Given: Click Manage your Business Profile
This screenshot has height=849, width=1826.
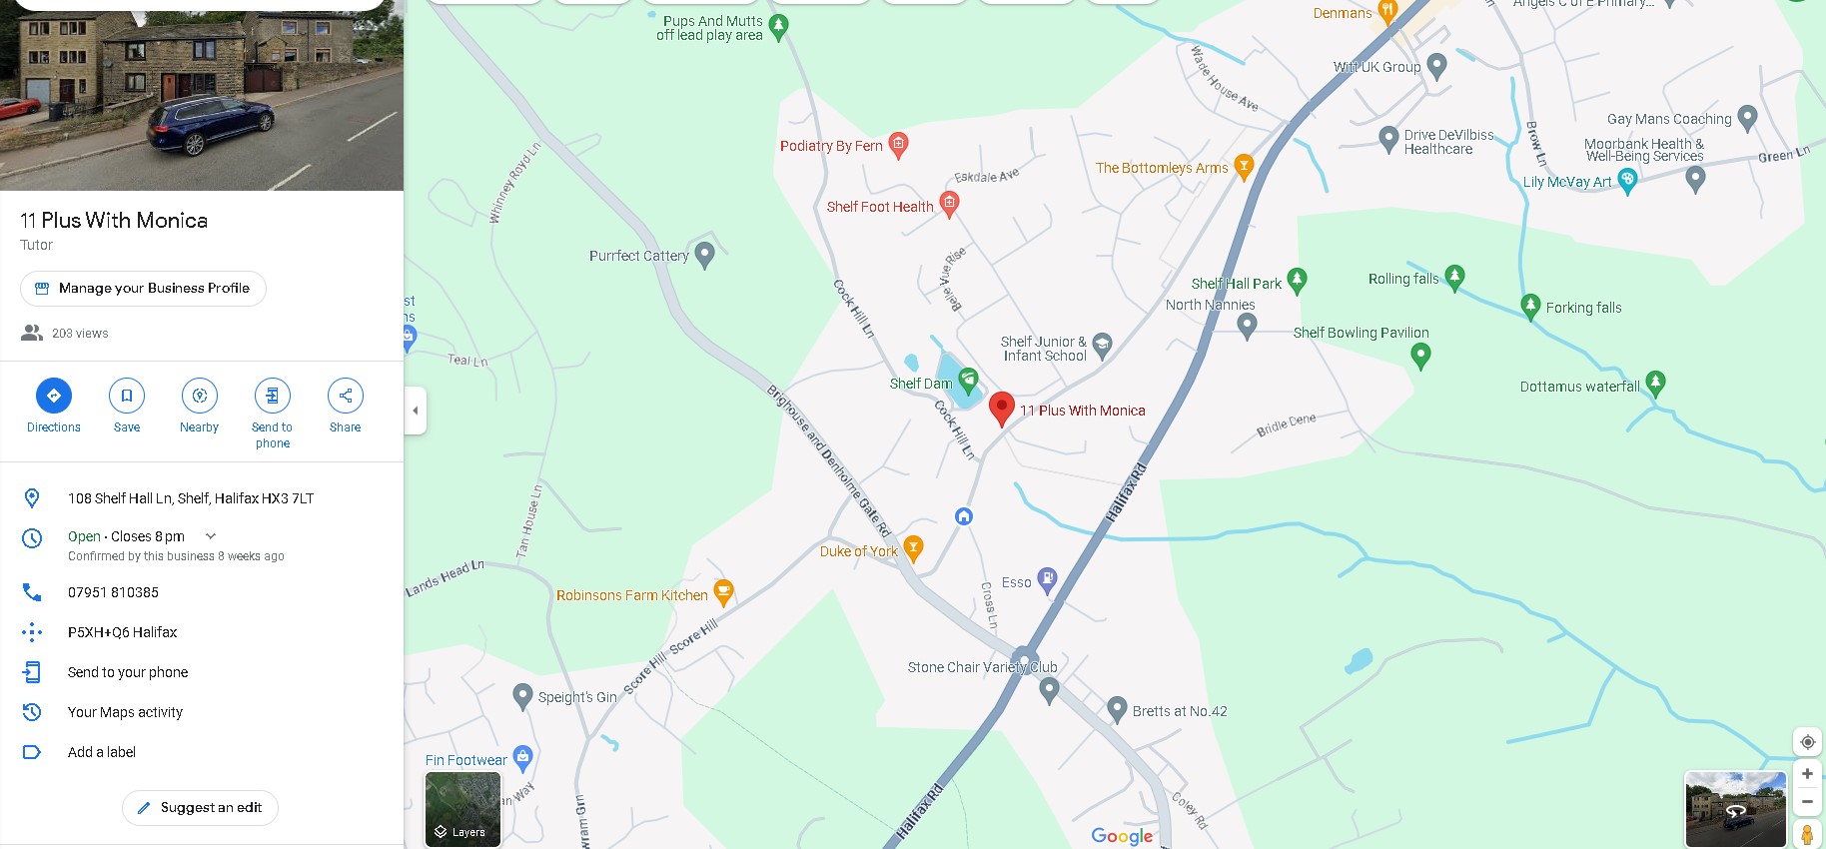Looking at the screenshot, I should point(143,289).
